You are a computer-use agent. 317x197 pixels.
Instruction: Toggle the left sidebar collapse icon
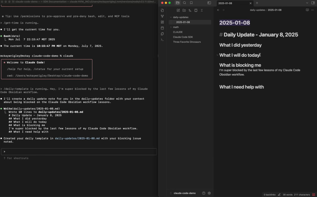[x=209, y=3]
